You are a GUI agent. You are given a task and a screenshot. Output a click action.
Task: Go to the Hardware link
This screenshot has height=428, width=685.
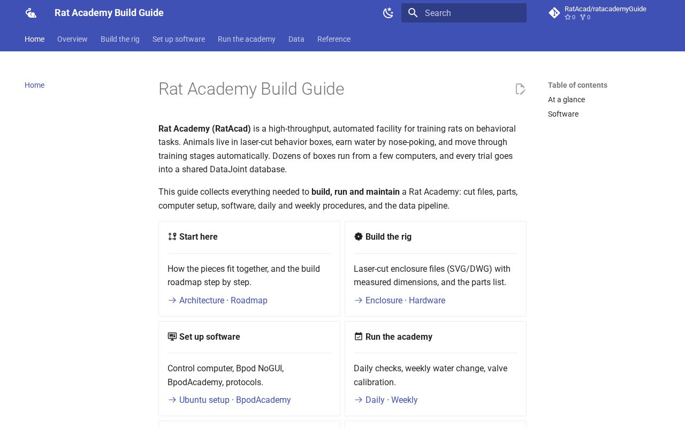coord(427,301)
